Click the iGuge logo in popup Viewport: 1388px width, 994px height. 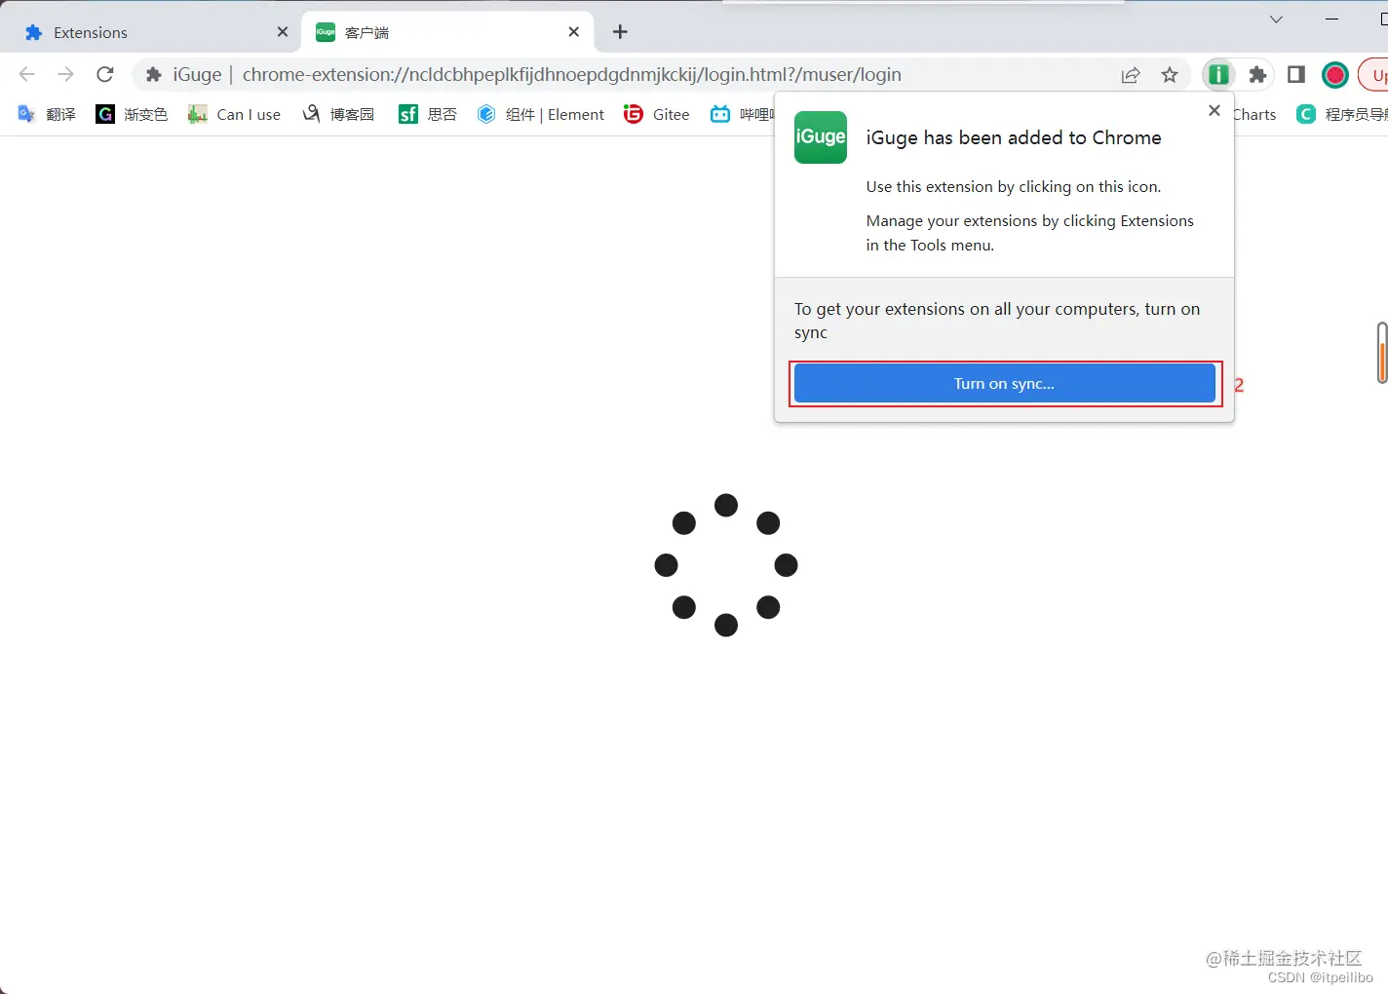click(821, 137)
